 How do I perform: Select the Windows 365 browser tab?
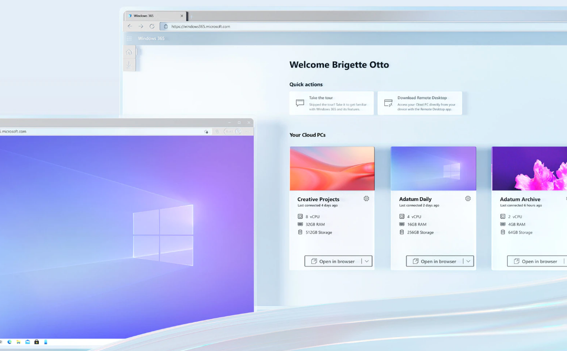click(x=155, y=16)
